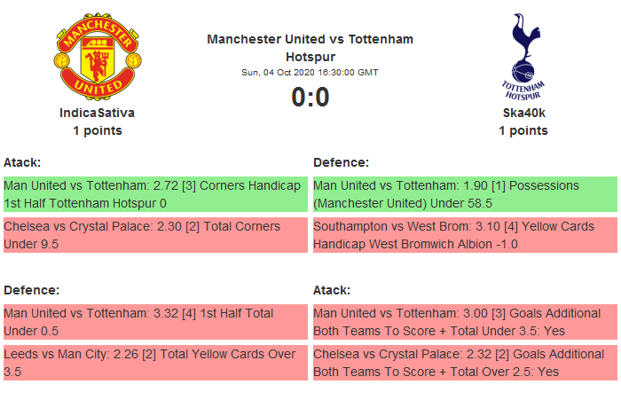Viewport: 621px width, 408px height.
Task: Click the IndicaSativa username
Action: click(97, 113)
